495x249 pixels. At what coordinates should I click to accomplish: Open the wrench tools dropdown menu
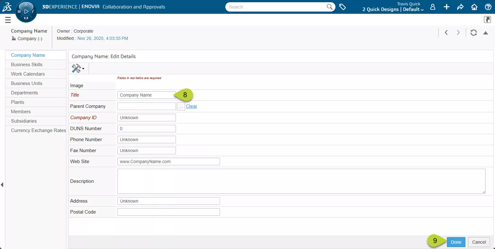tap(78, 69)
